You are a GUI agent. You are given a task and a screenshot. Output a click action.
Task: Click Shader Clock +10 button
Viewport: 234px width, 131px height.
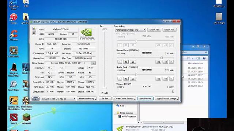click(165, 79)
